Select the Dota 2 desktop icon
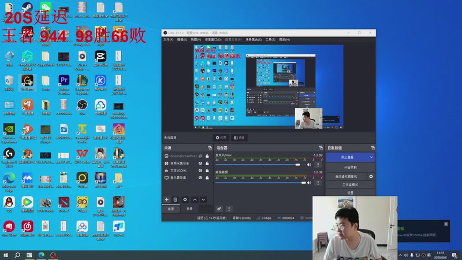The image size is (462, 260). pos(64,205)
